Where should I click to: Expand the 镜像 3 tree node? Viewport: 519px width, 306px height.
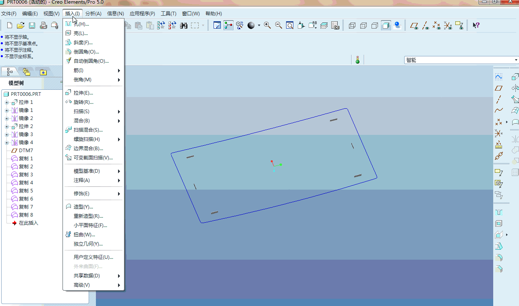(6, 134)
